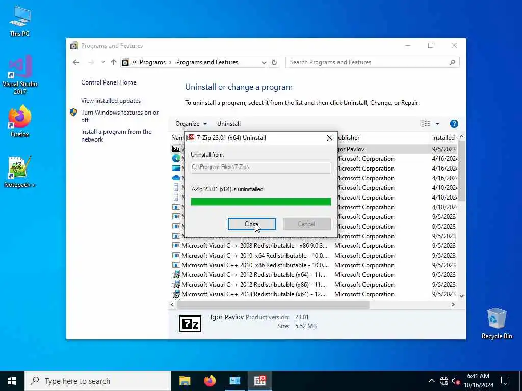The height and width of the screenshot is (391, 522).
Task: Open Firefox desktop shortcut
Action: coord(20,121)
